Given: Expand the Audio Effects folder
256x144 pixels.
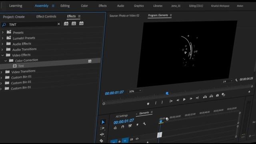Looking at the screenshot, I should coord(2,44).
